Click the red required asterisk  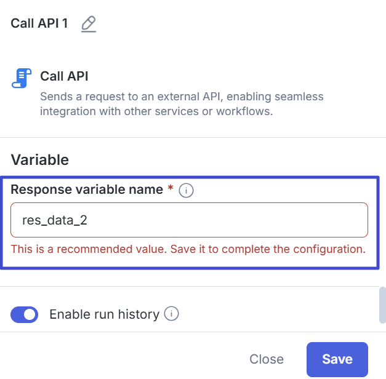[x=171, y=189]
